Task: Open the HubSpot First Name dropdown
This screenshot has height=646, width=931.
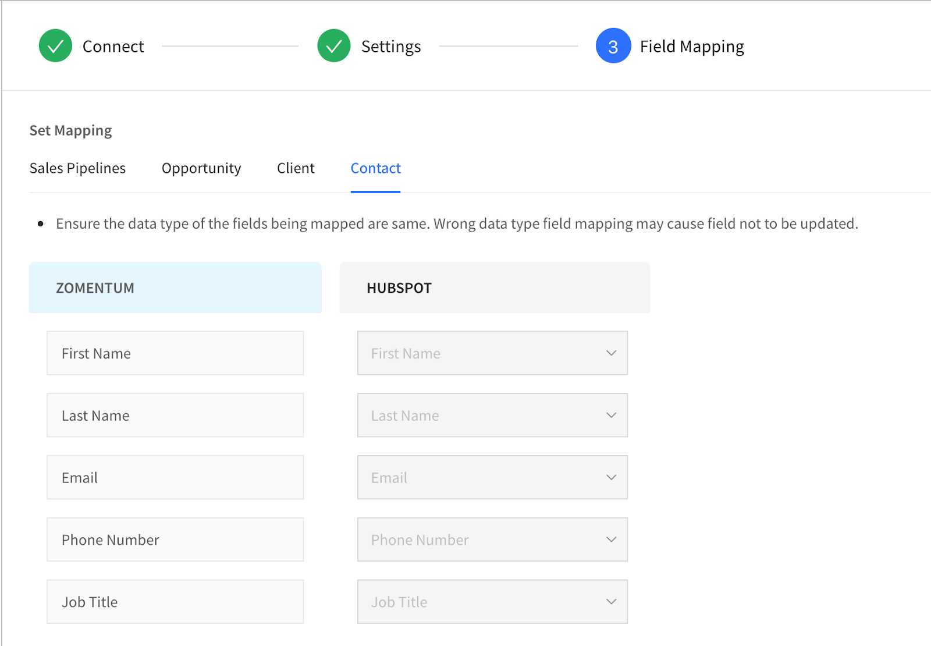Action: [x=492, y=353]
